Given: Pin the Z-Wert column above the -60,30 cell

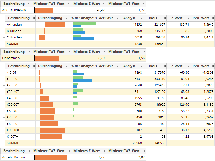Looking at the screenshot, I should (188, 66).
